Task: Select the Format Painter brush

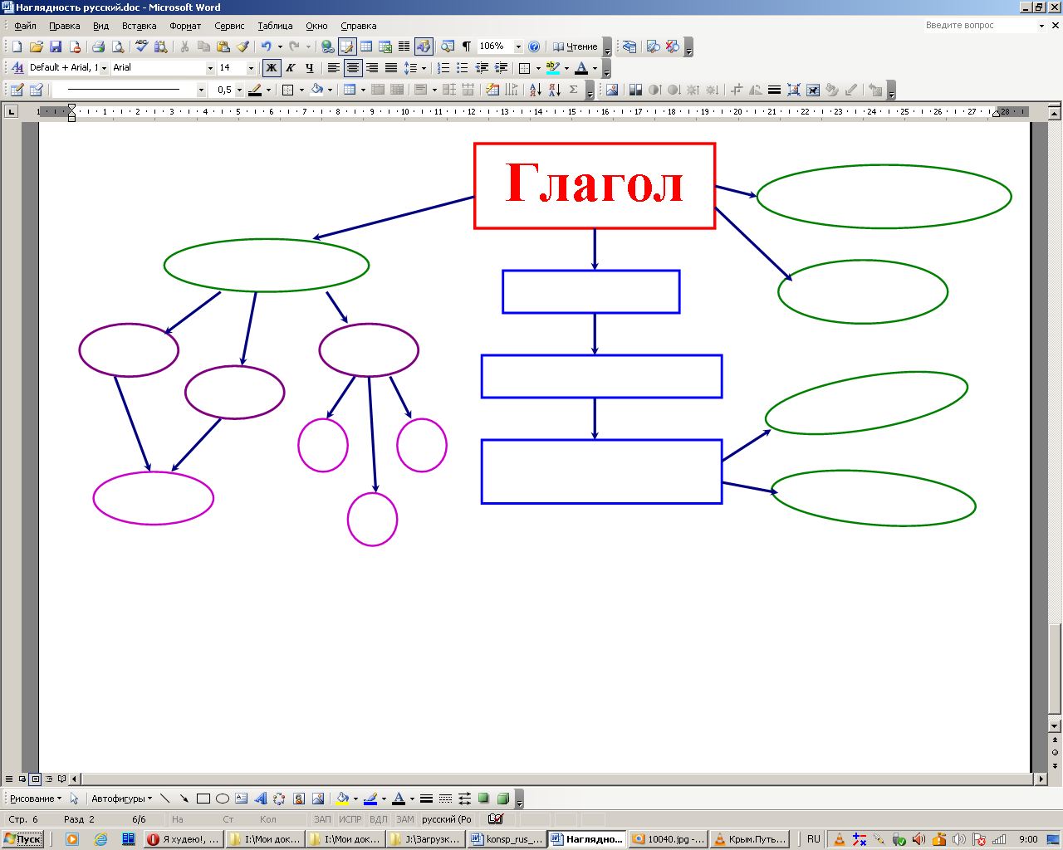Action: coord(242,47)
